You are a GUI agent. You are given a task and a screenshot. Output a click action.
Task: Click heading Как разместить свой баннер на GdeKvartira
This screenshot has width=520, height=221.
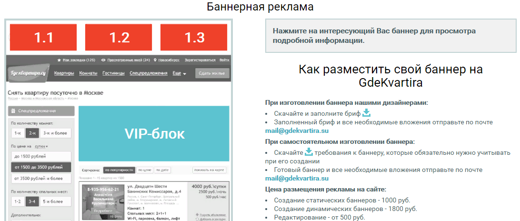tap(390, 76)
